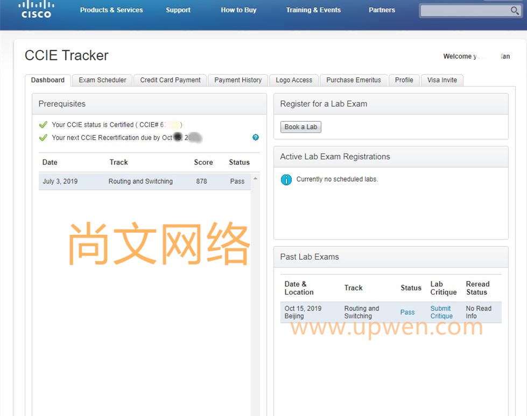
Task: Click the Past Lab Exams panel heading
Action: point(310,257)
